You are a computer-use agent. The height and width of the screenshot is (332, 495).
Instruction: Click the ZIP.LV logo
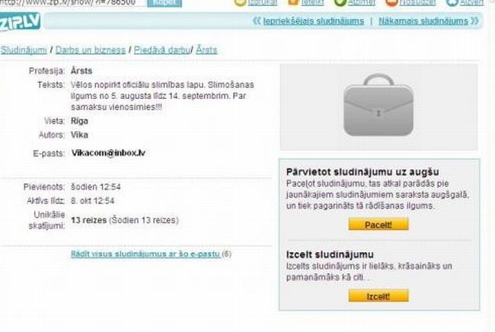[20, 22]
